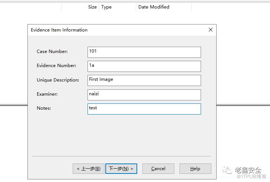
Task: Close the Evidence Item Information dialog
Action: tap(210, 30)
